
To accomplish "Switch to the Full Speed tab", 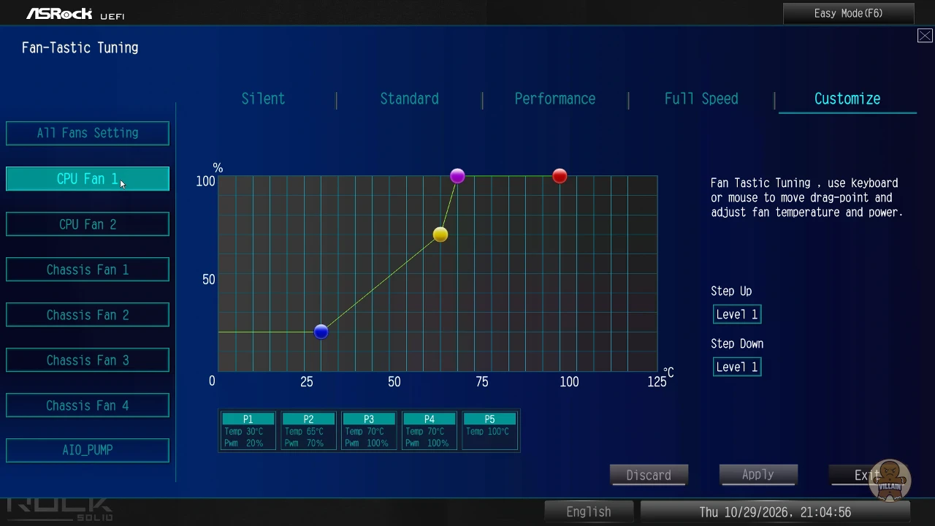I will click(701, 99).
